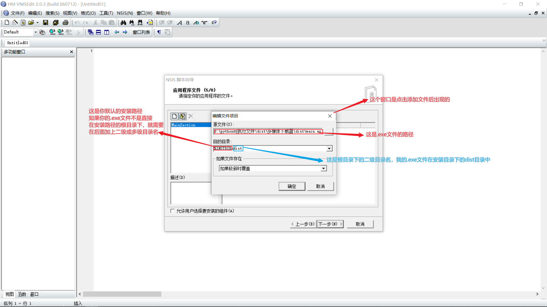Switch to the 视图 bottom tab
This screenshot has height=307, width=547.
pyautogui.click(x=9, y=294)
